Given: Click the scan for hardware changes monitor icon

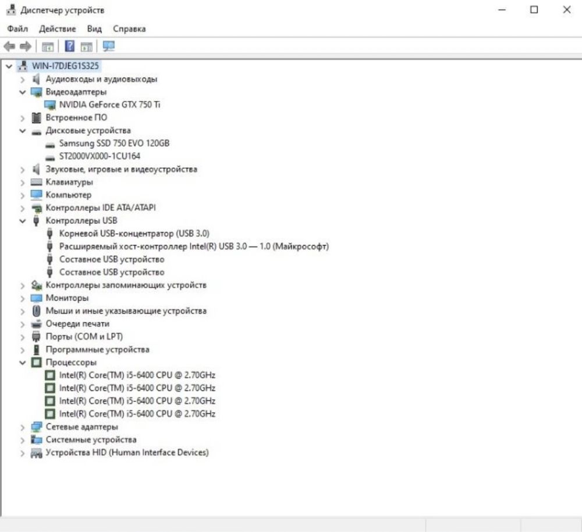Looking at the screenshot, I should point(109,46).
